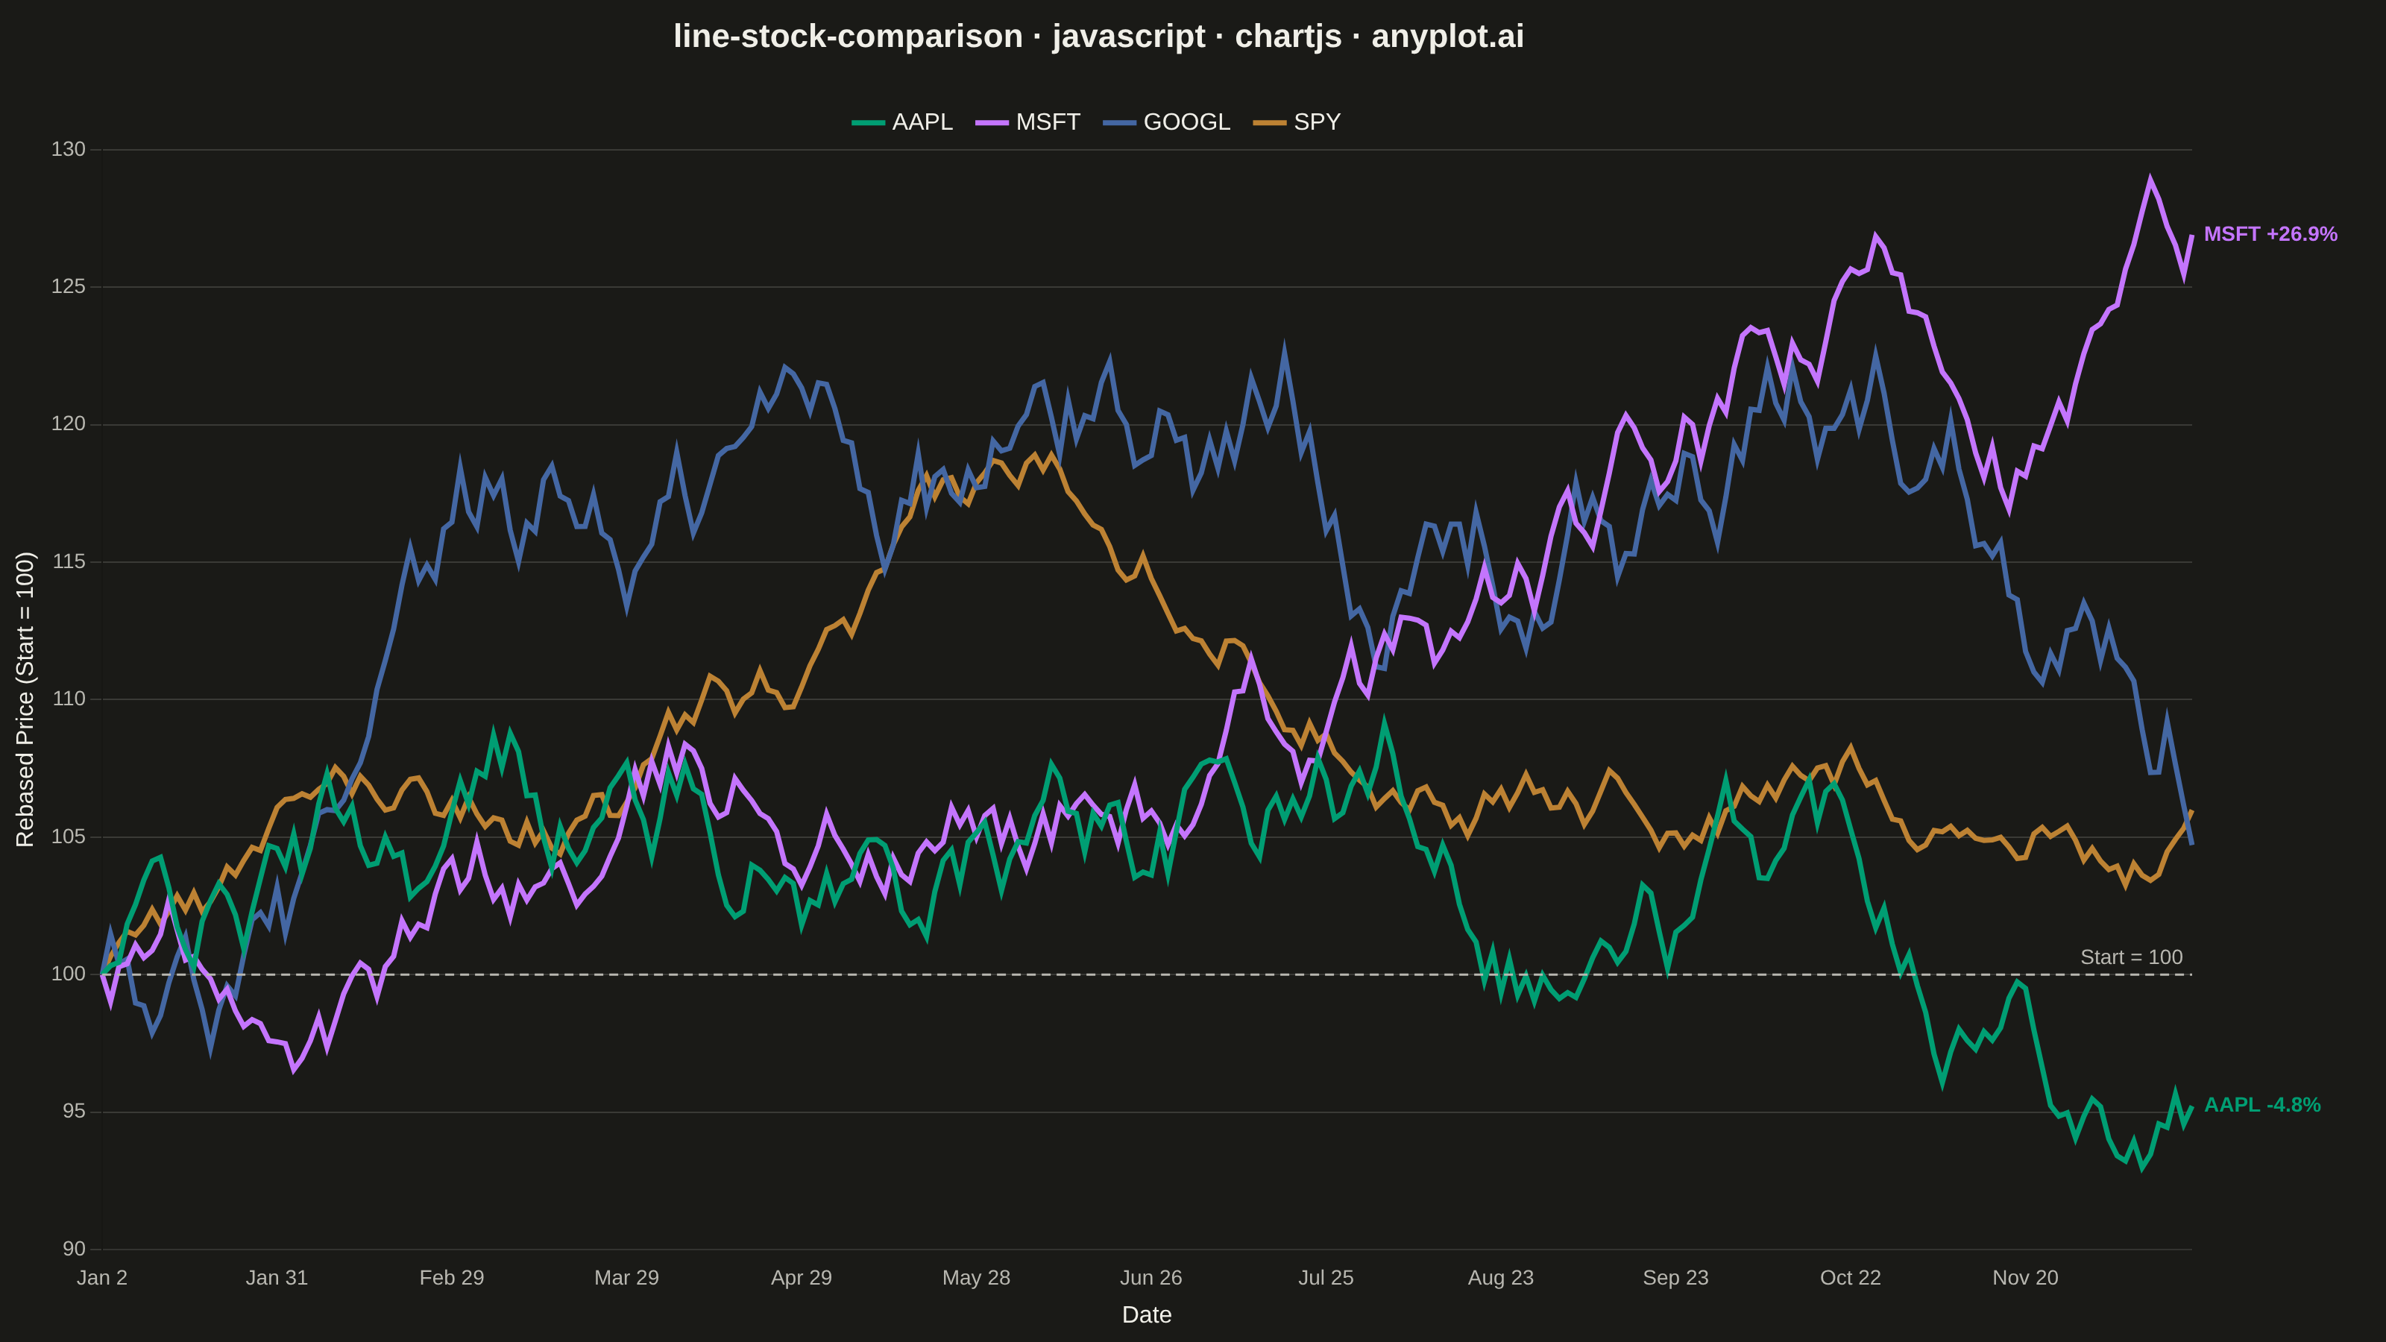Screen dimensions: 2386x1342
Task: Click the 'Oct 22' x-axis tick label
Action: (1851, 1278)
